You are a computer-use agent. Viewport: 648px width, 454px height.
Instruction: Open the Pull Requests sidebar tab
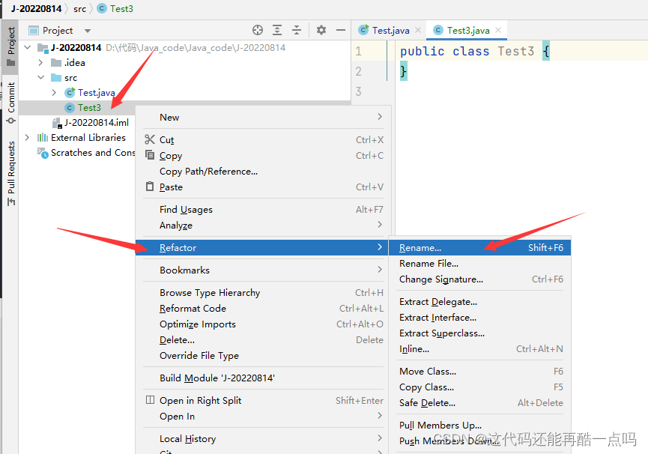(11, 174)
